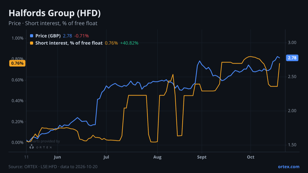Screen dimensions: 308x173
Task: Open the ortex.com link
Action: coord(289,167)
